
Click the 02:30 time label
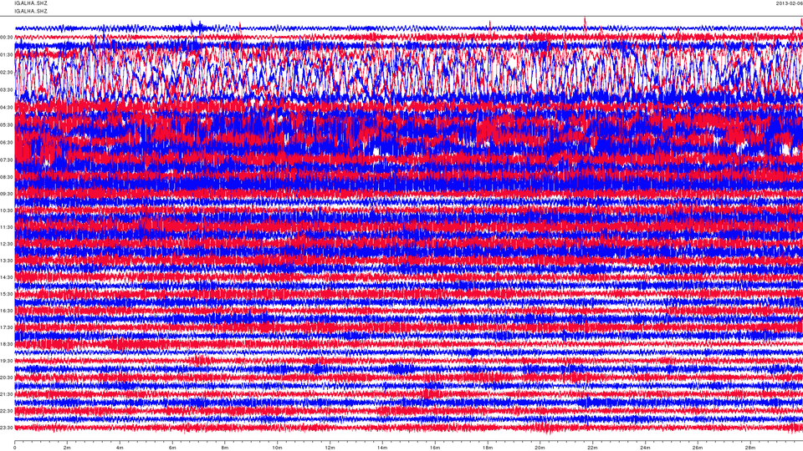(7, 73)
